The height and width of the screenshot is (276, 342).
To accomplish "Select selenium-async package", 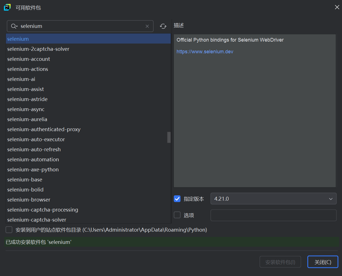I will [88, 109].
